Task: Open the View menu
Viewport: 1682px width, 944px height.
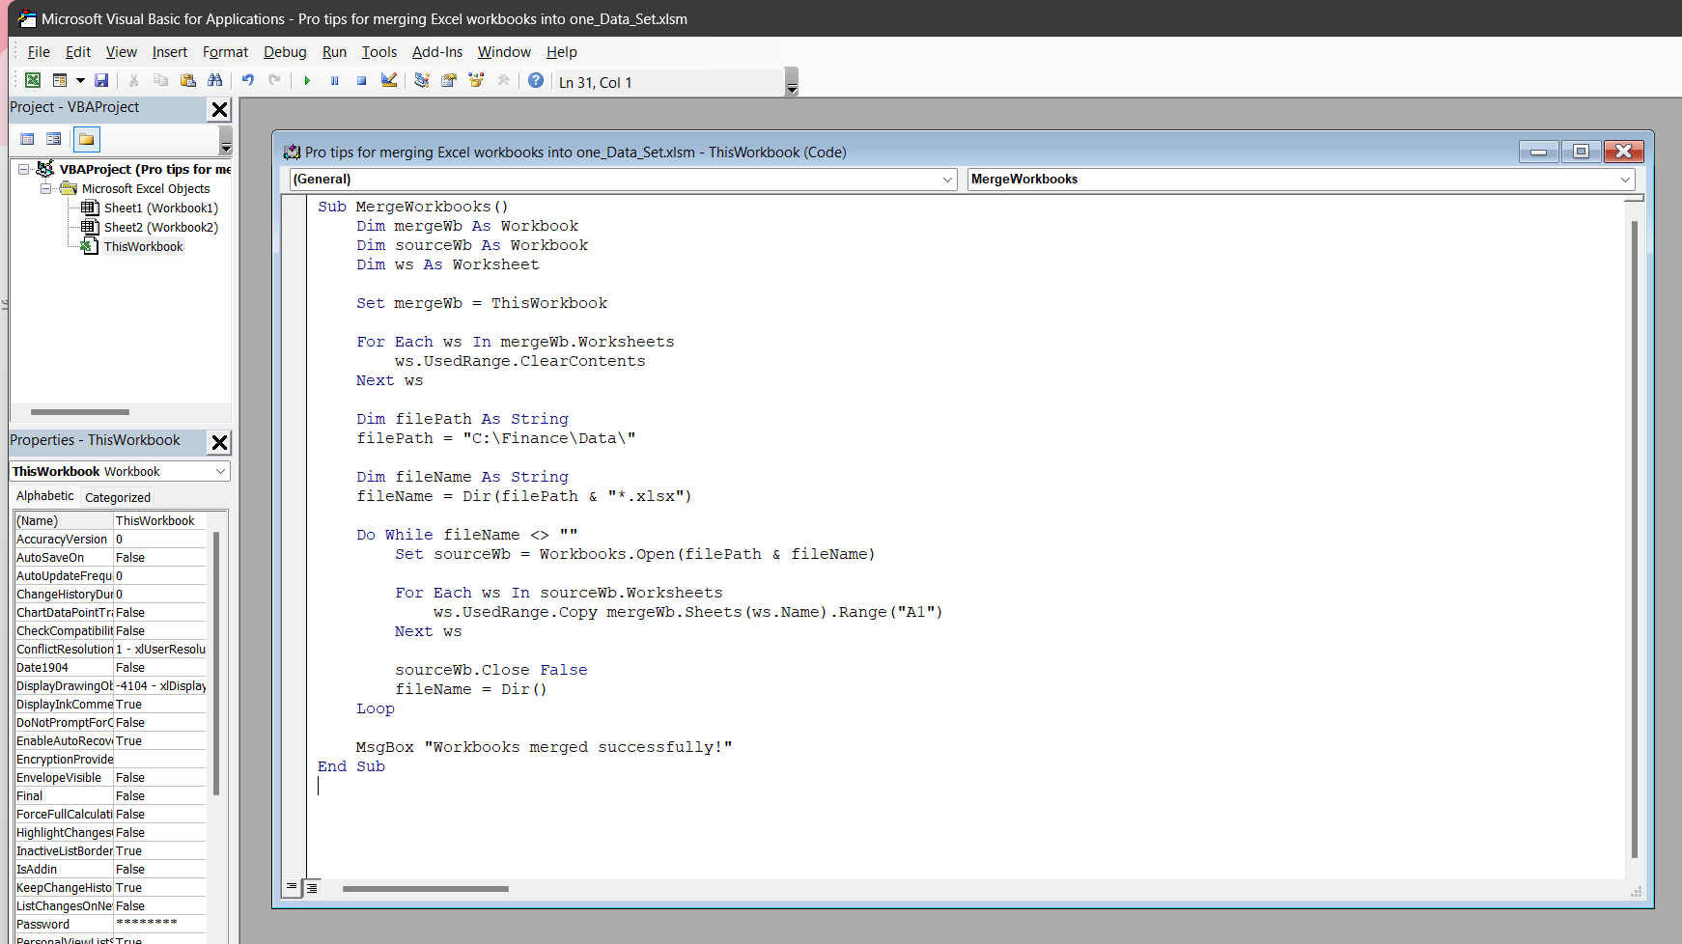Action: tap(122, 52)
